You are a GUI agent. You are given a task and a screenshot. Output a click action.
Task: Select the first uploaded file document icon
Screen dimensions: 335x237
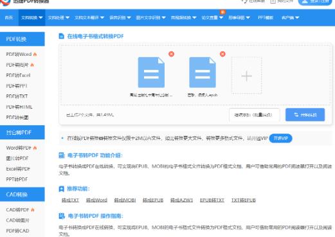(x=151, y=73)
